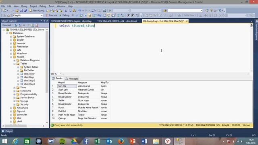
Task: Click the Refresh icon in Object Explorer
Action: [x=32, y=25]
